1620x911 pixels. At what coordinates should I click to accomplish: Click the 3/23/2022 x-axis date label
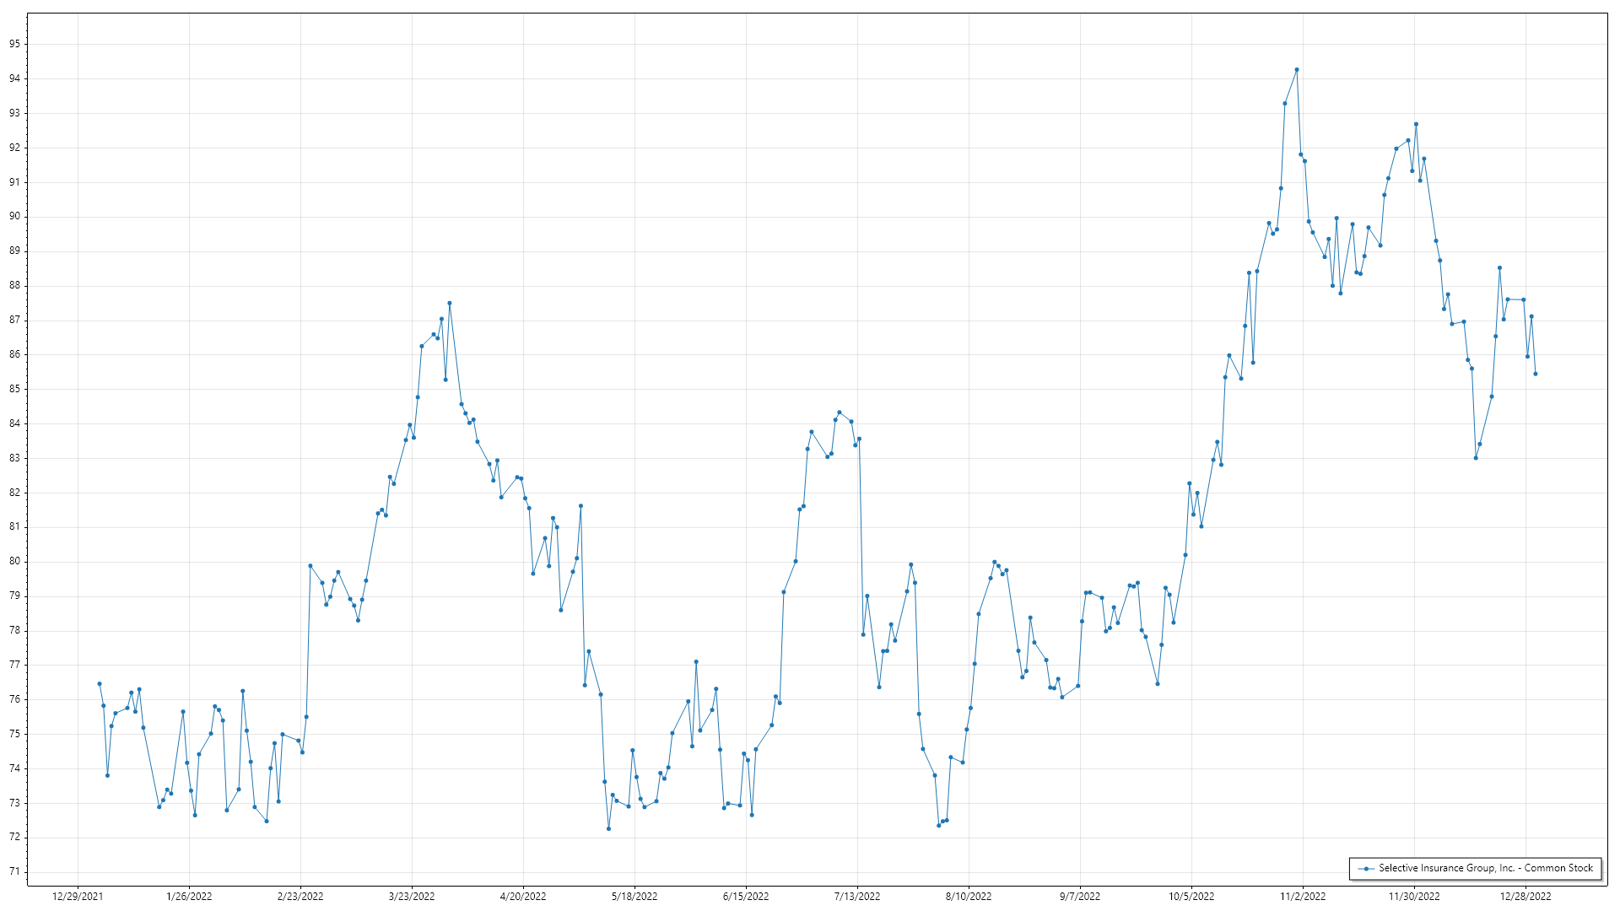click(x=412, y=897)
